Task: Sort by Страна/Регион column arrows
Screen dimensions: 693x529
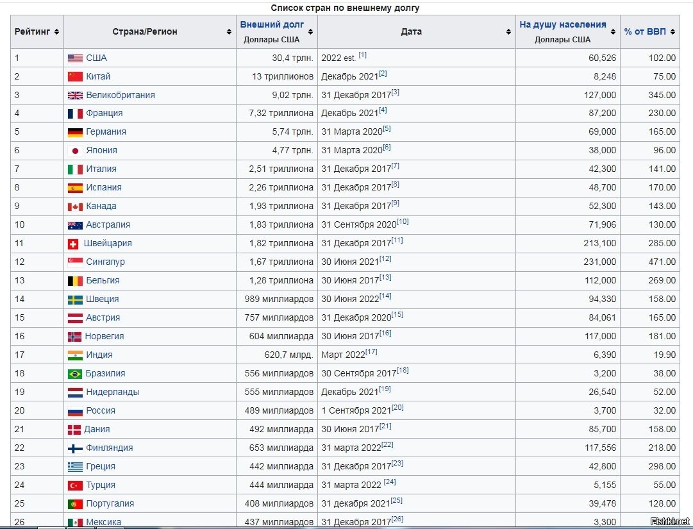Action: (x=229, y=32)
